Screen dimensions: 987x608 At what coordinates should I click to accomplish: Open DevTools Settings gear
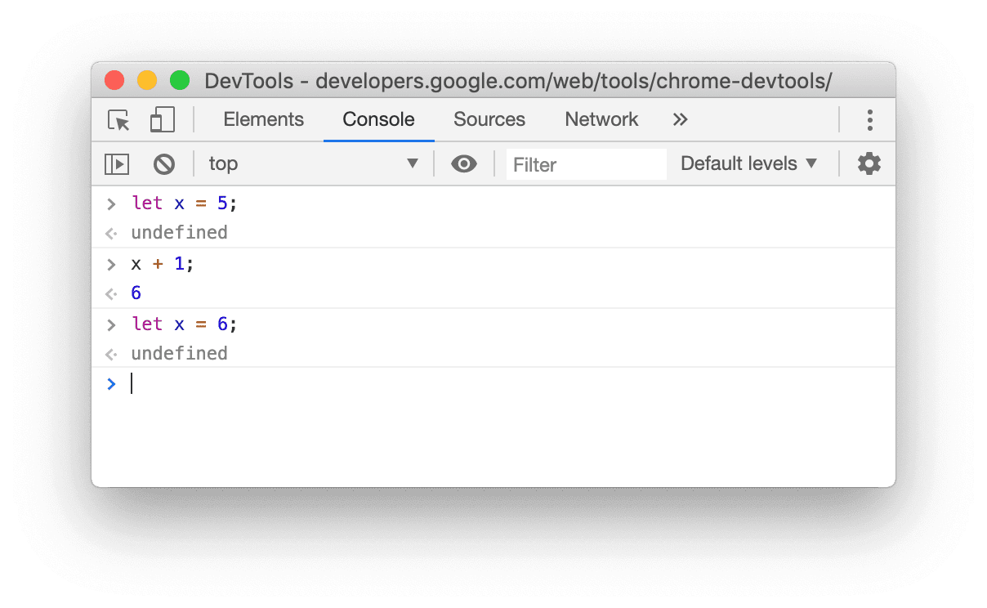click(868, 163)
